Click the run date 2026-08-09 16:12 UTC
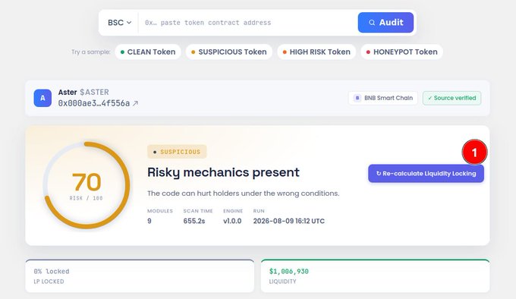This screenshot has height=299, width=516. pyautogui.click(x=289, y=221)
